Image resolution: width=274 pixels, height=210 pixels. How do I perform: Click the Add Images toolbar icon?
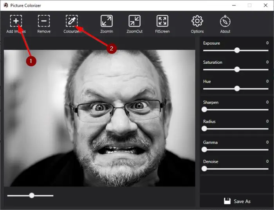16,21
